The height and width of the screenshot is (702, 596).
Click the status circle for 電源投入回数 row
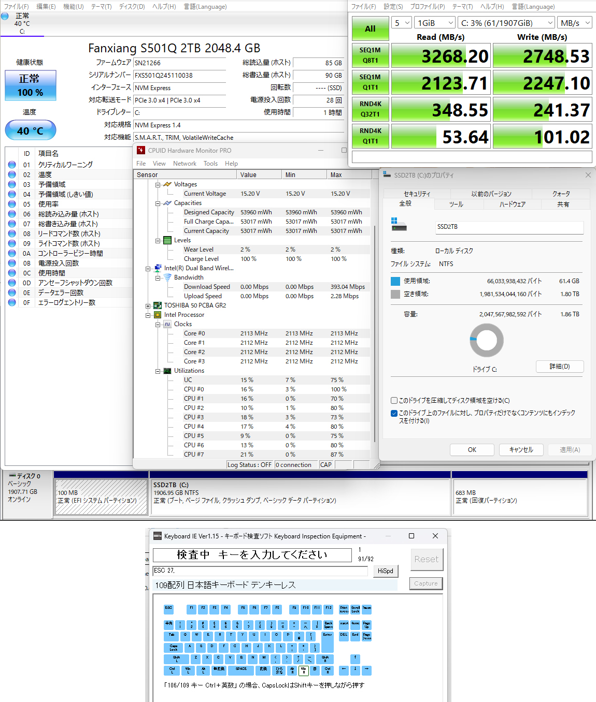(12, 263)
